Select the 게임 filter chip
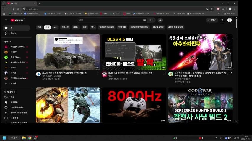Screen dimensions: 252x141 pos(47,27)
